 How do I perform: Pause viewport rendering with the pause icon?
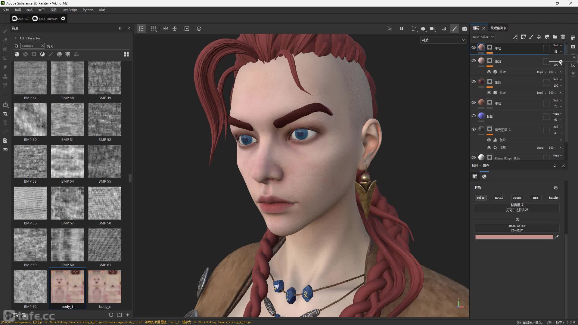(402, 29)
